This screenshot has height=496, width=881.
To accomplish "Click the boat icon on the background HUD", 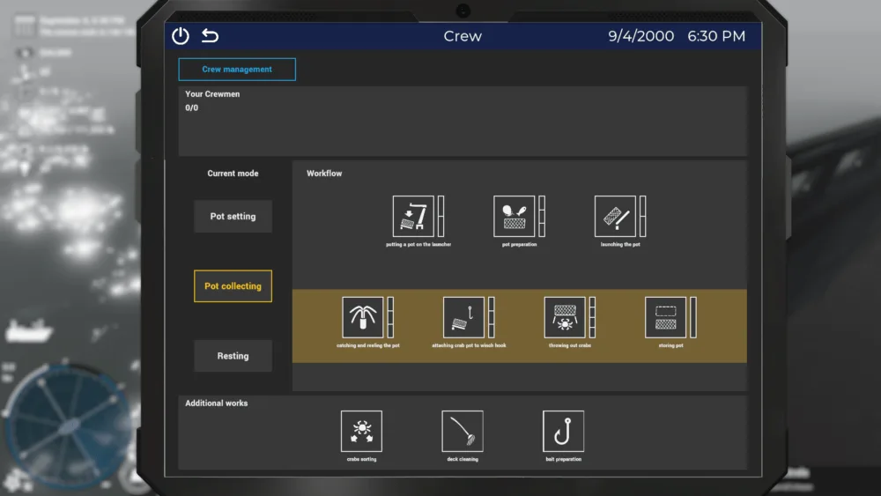I will pyautogui.click(x=29, y=330).
